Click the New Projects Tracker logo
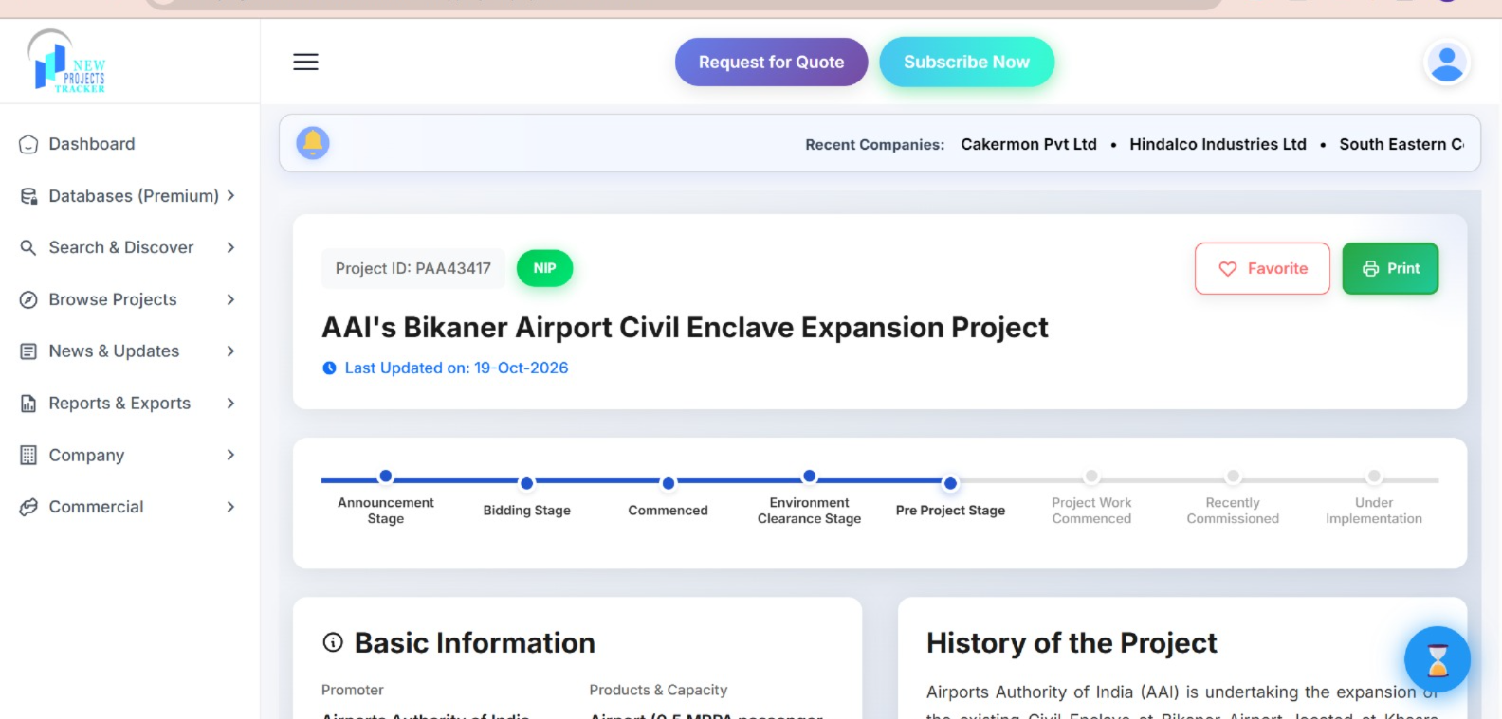 68,62
